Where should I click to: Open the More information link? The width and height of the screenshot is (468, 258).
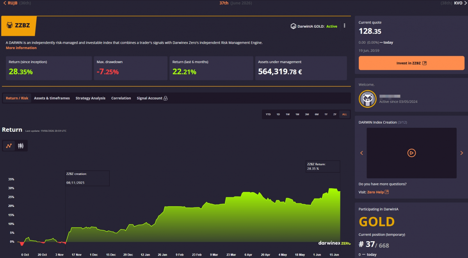(21, 48)
